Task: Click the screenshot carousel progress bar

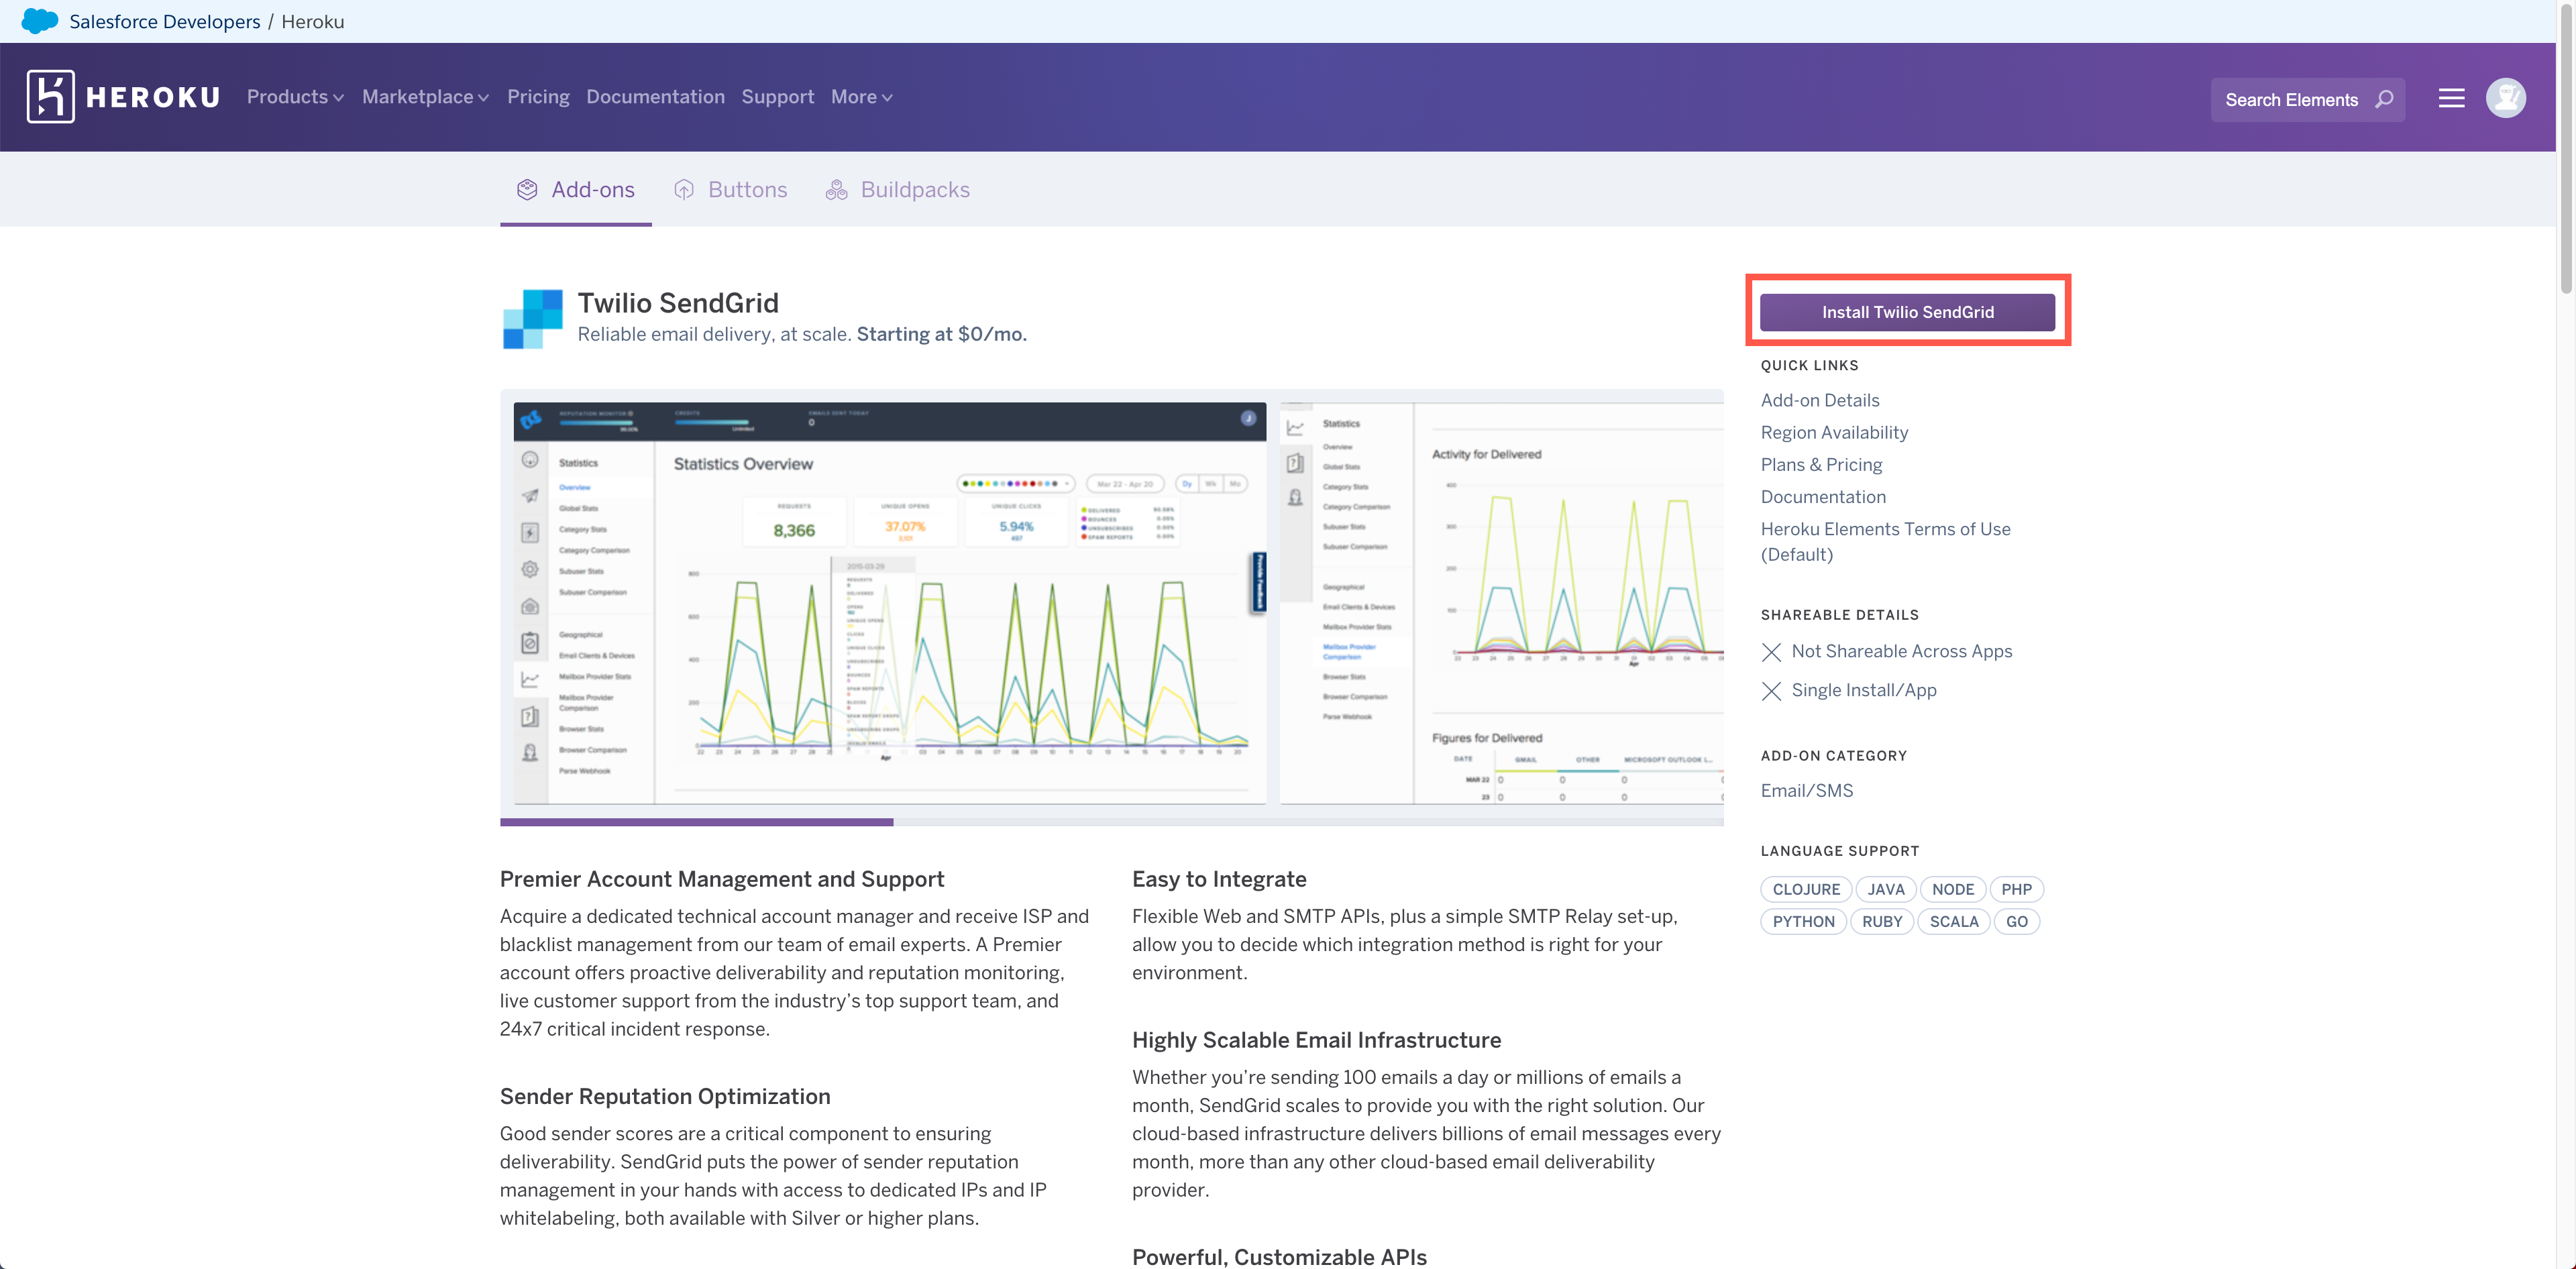Action: point(1111,822)
